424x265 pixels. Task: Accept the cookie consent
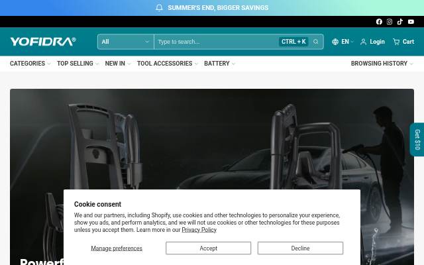pyautogui.click(x=208, y=248)
